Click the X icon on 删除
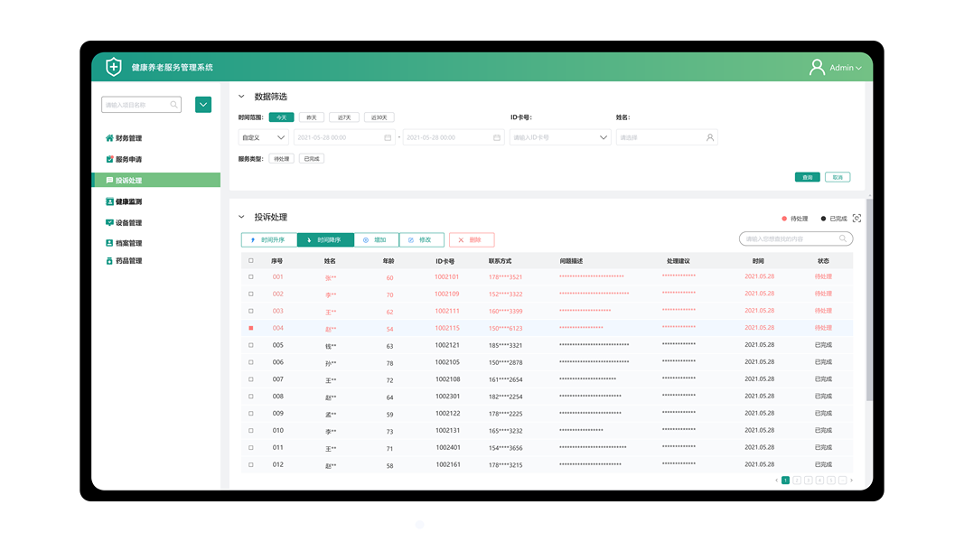 click(x=461, y=239)
